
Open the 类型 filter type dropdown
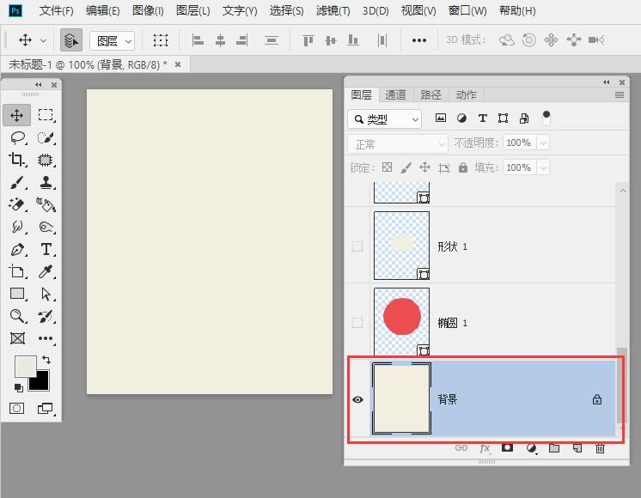(x=385, y=118)
